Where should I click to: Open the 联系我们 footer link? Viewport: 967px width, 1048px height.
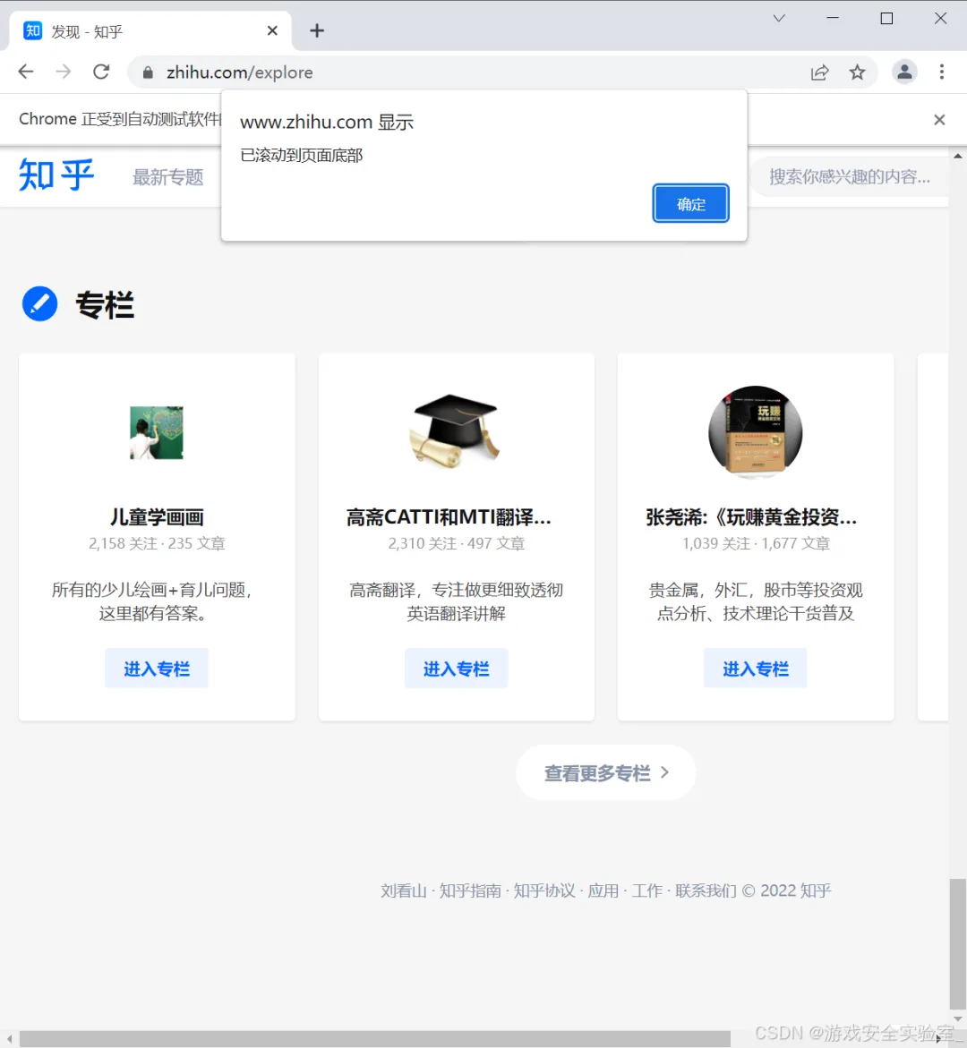click(x=706, y=890)
